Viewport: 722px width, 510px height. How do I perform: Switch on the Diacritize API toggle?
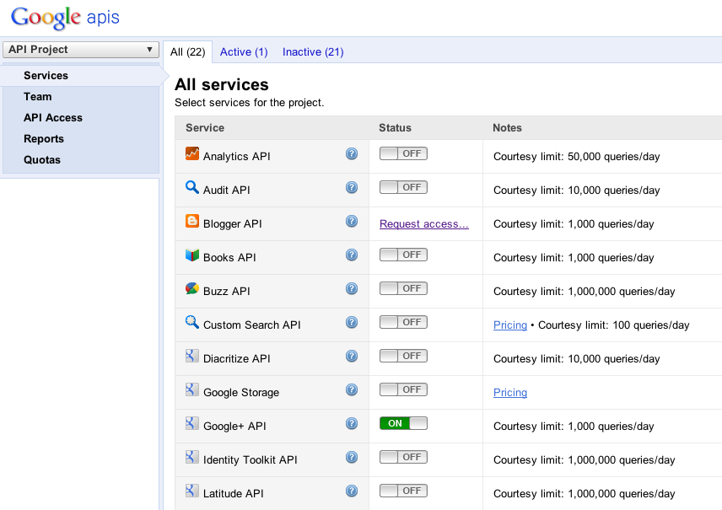point(403,356)
